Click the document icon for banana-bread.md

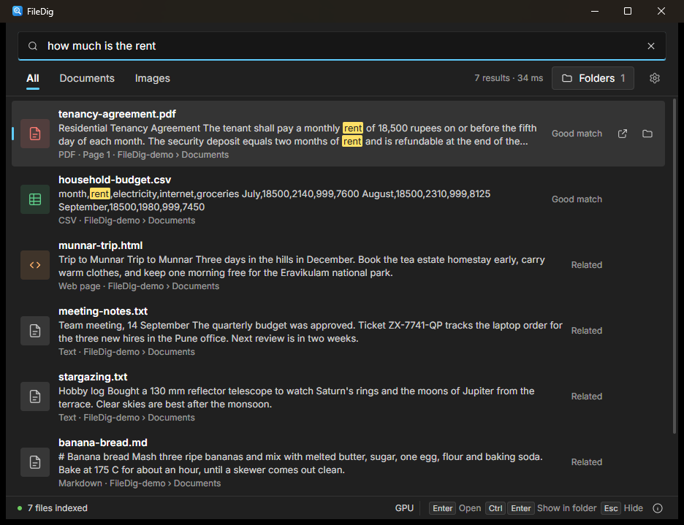tap(35, 461)
